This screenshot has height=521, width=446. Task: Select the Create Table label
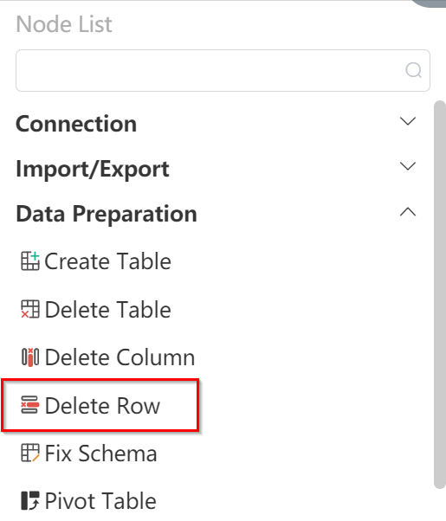point(107,261)
